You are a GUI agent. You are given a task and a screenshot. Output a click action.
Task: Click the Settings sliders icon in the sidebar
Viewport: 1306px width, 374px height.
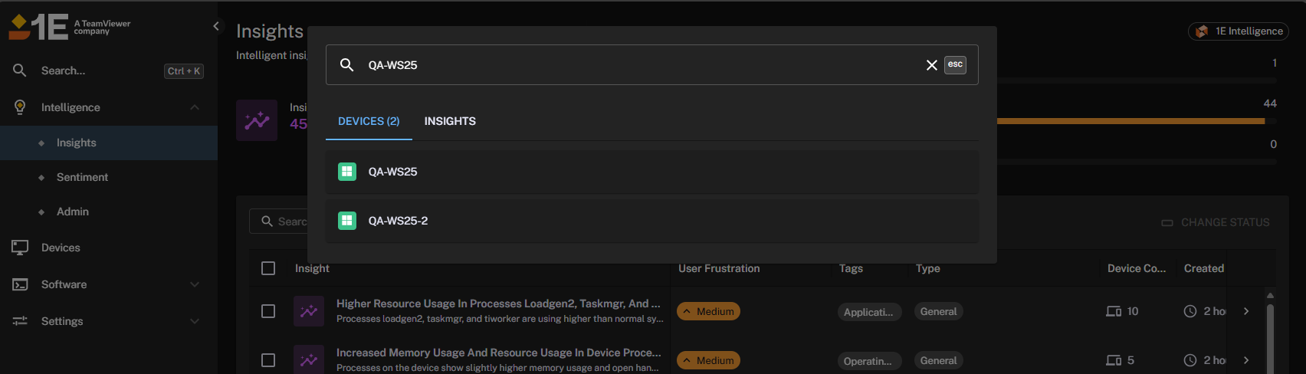point(20,321)
